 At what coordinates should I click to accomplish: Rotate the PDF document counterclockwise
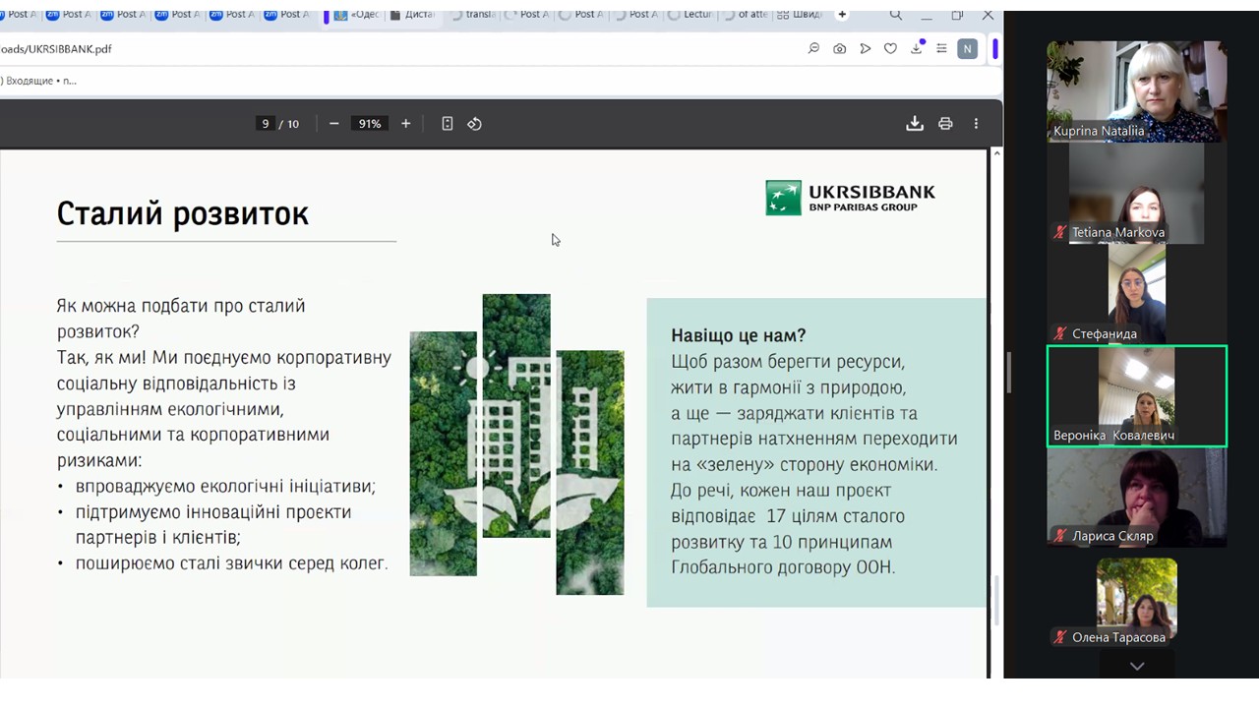[x=474, y=124]
